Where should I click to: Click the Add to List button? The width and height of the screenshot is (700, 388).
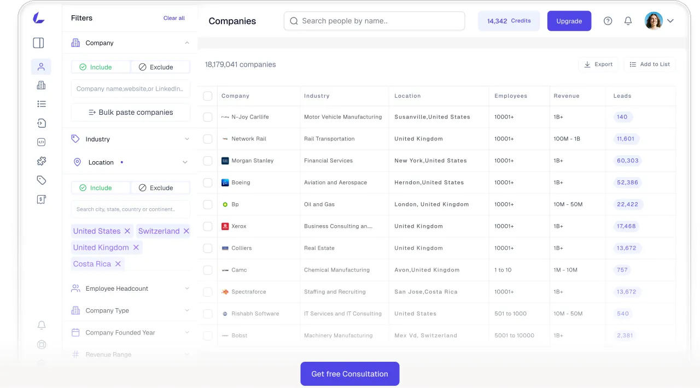coord(650,64)
